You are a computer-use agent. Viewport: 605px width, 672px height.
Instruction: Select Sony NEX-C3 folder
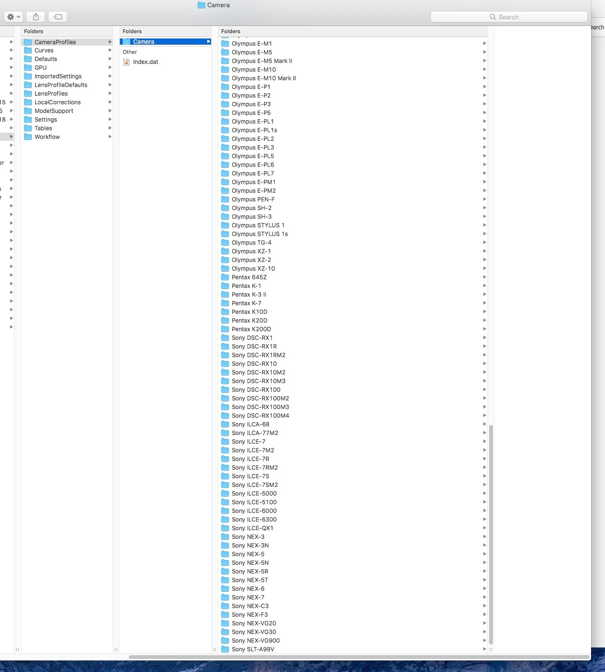point(353,606)
